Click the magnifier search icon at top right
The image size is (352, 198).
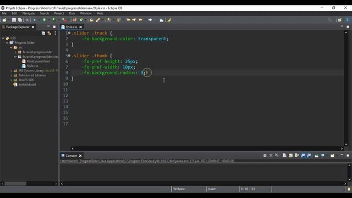pos(329,20)
